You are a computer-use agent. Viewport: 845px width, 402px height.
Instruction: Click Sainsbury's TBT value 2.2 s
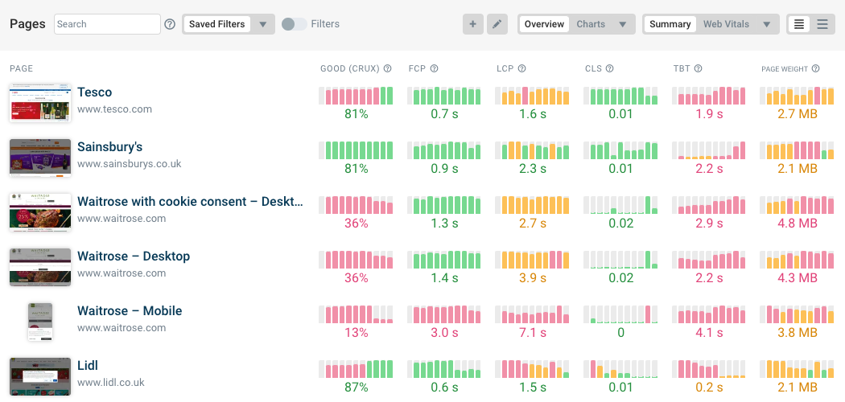click(709, 169)
